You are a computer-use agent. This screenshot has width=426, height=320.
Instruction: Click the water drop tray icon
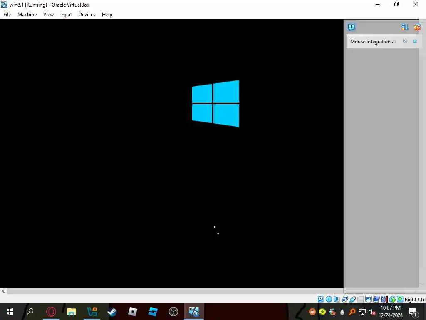(342, 312)
